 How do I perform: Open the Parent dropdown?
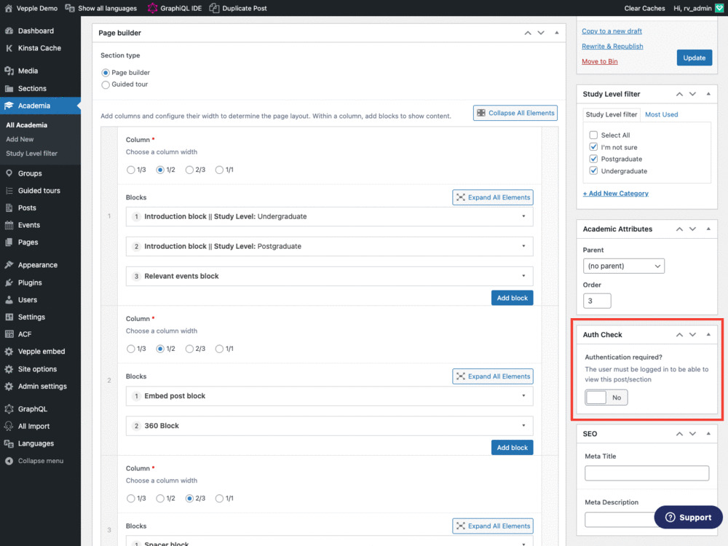pyautogui.click(x=624, y=266)
